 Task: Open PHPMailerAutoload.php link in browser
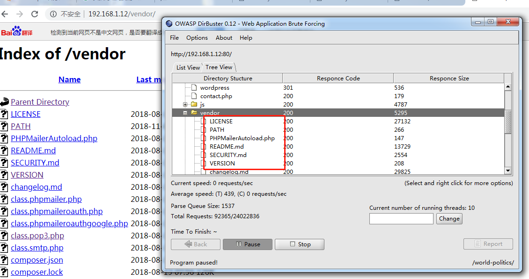point(54,138)
